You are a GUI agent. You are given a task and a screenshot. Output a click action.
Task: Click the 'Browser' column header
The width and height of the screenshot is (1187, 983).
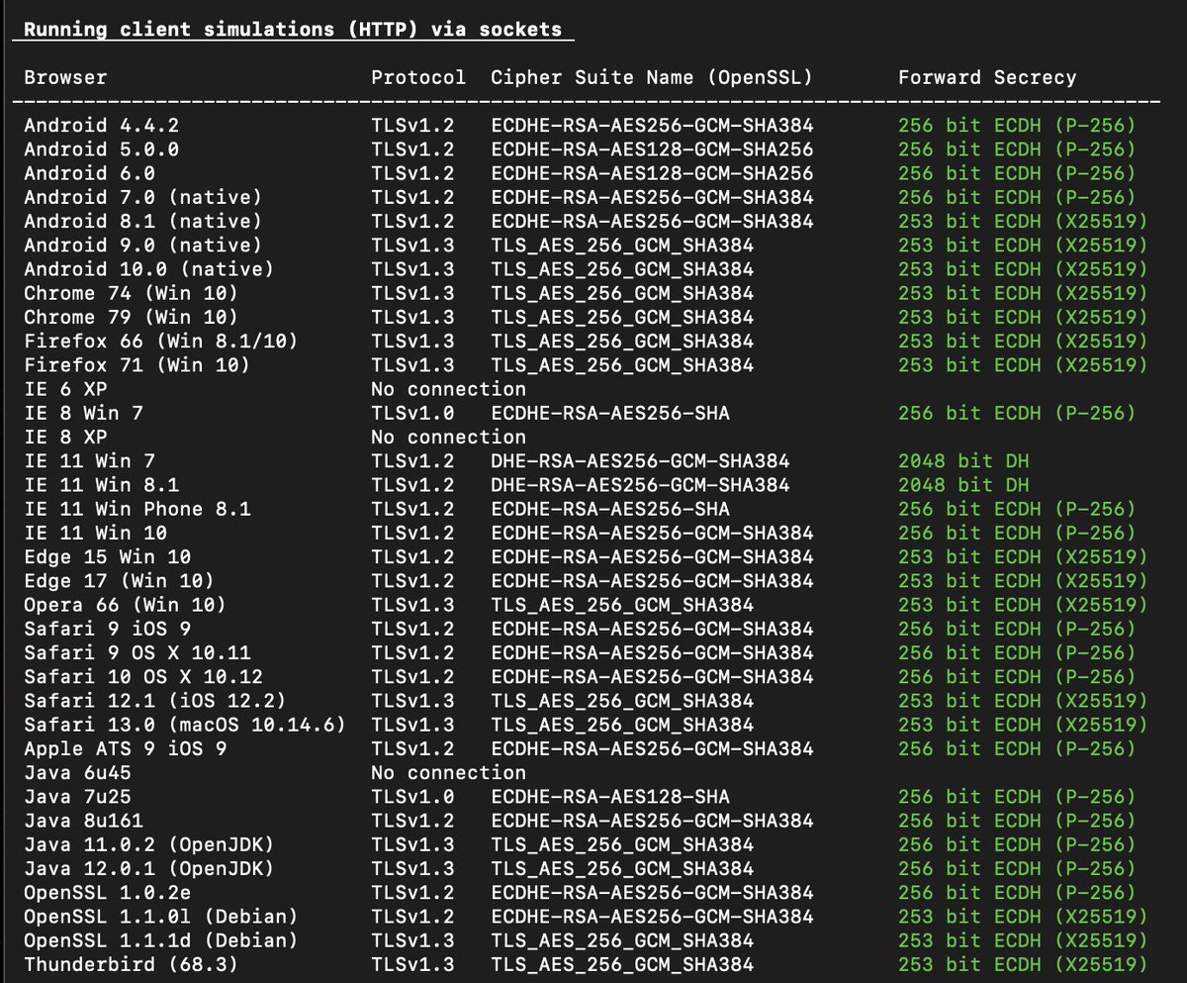(x=65, y=77)
